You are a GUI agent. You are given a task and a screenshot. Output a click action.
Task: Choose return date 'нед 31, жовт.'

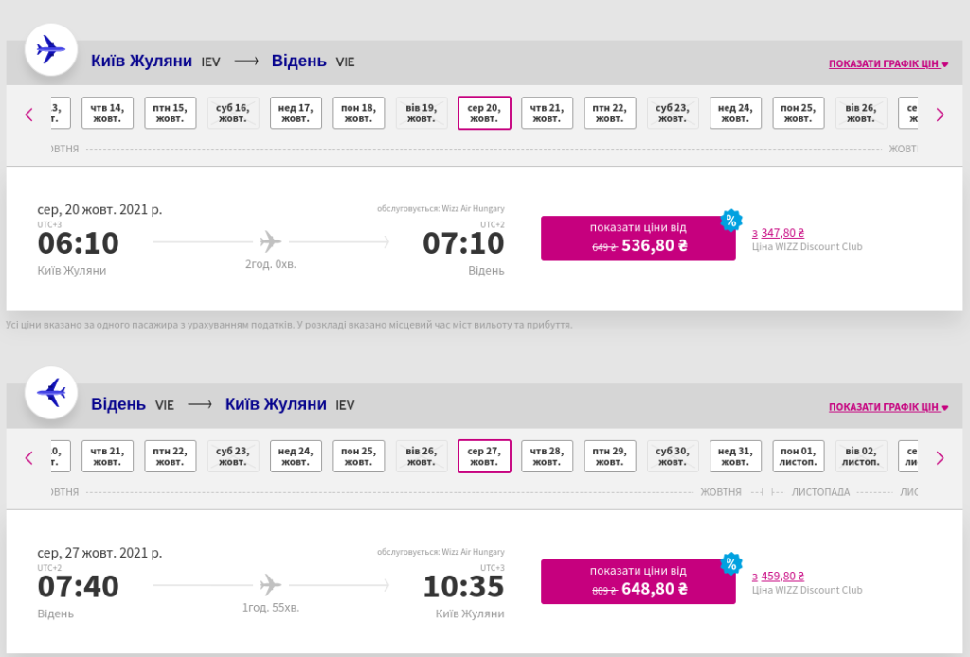(x=735, y=455)
